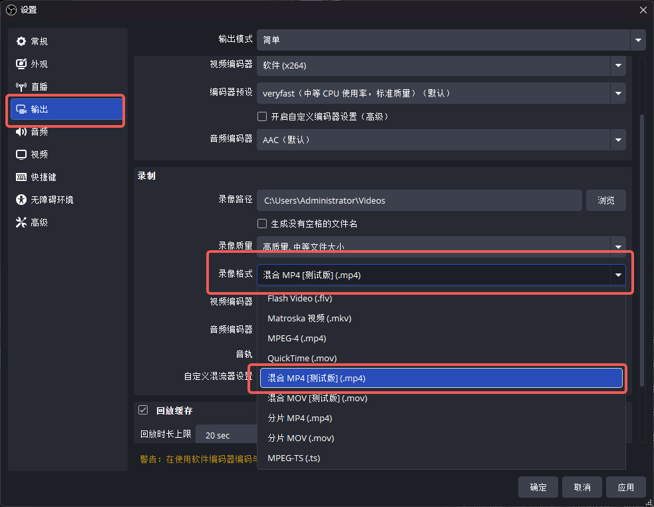Open the 音频编码器 AAC dropdown
Viewport: 654px width, 507px height.
pyautogui.click(x=619, y=140)
